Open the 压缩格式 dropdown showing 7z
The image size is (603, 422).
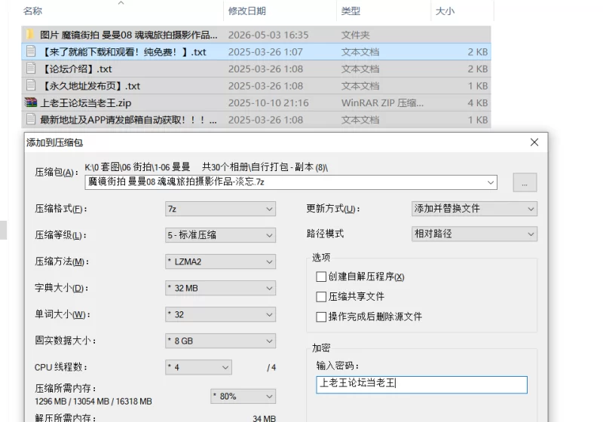point(220,209)
